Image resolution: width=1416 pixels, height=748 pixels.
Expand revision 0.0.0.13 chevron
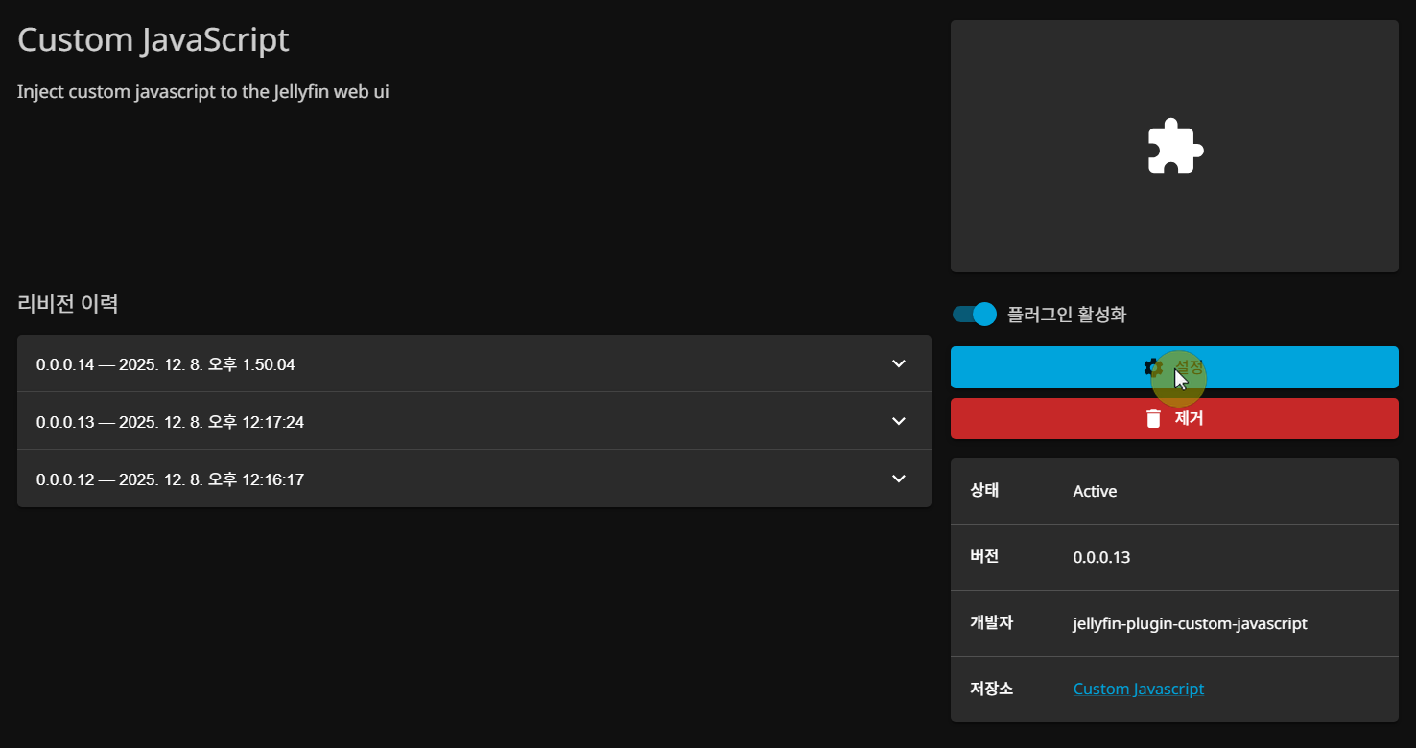(899, 421)
